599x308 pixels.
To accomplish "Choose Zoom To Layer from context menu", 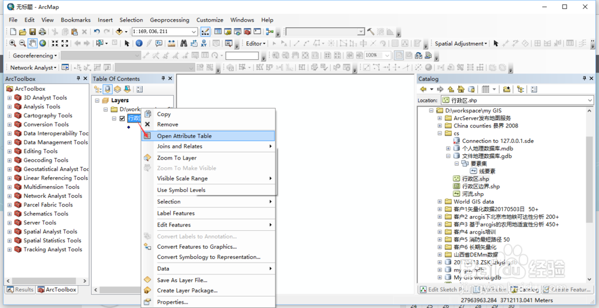I will (208, 158).
